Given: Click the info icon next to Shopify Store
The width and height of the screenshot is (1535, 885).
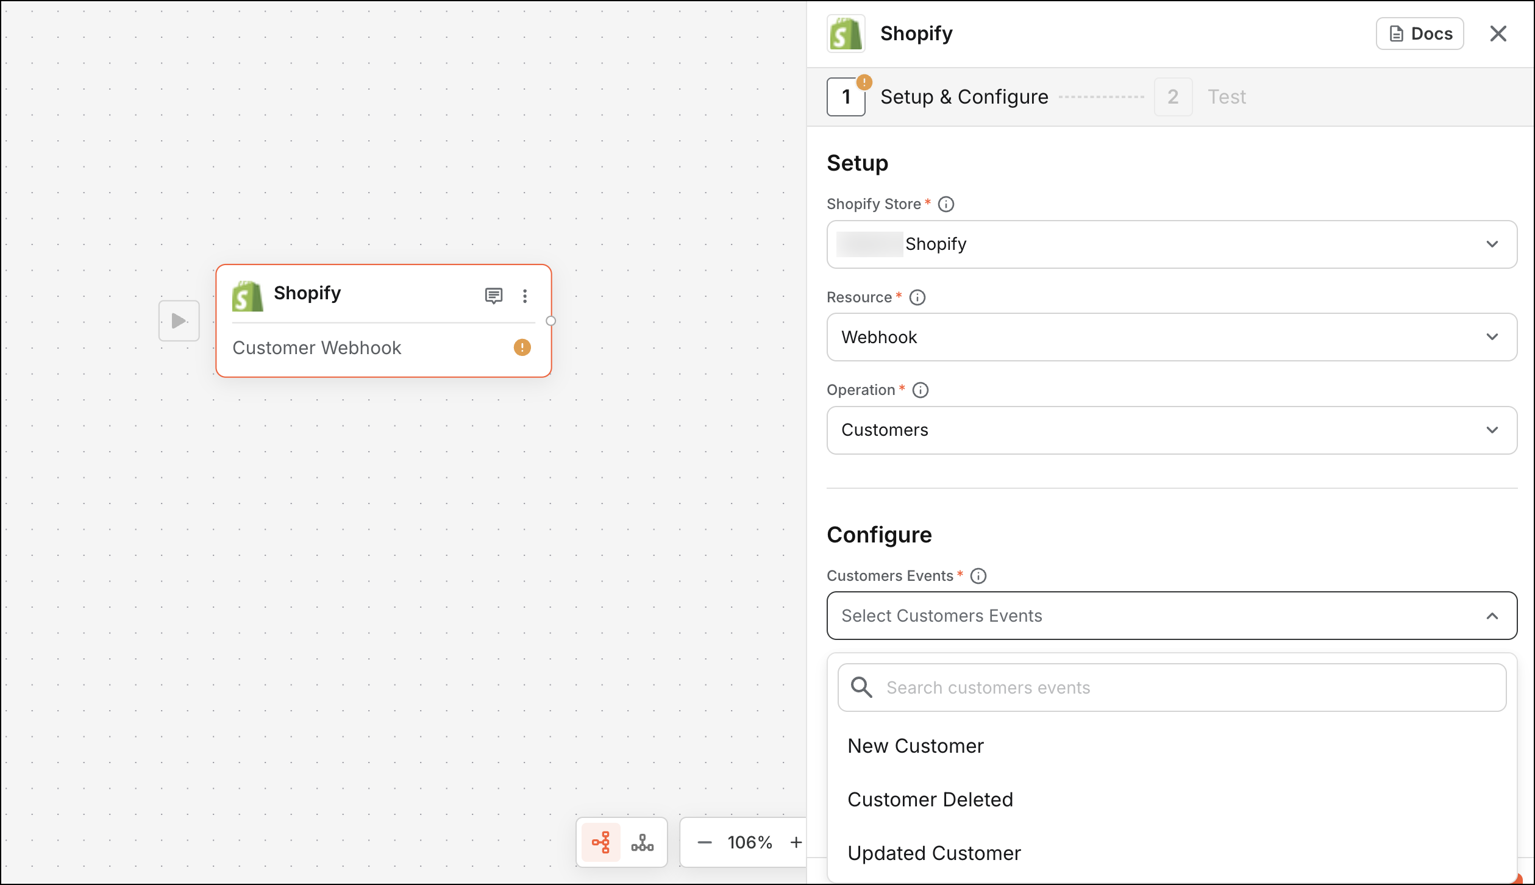Looking at the screenshot, I should [x=946, y=204].
